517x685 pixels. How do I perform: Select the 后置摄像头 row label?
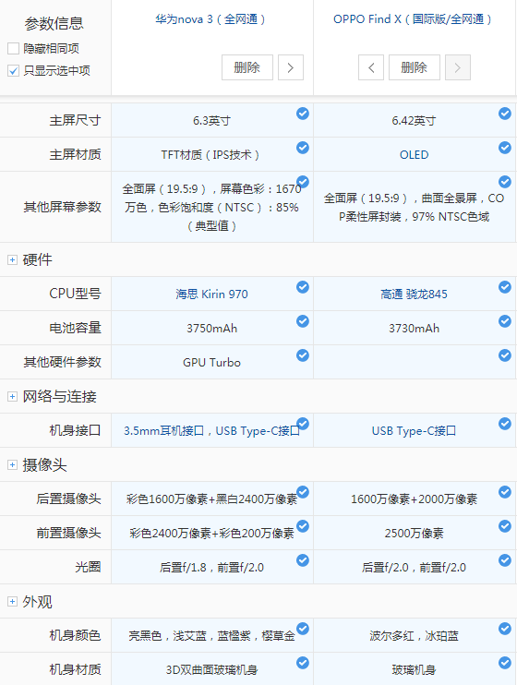(68, 499)
